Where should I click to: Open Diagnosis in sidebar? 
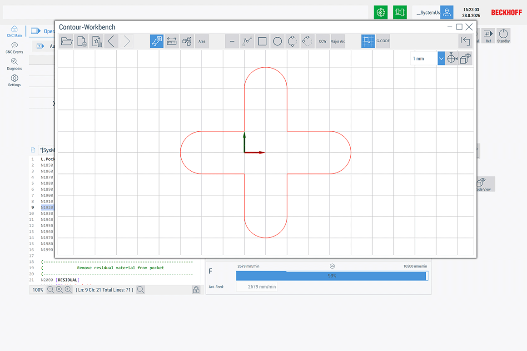tap(15, 64)
